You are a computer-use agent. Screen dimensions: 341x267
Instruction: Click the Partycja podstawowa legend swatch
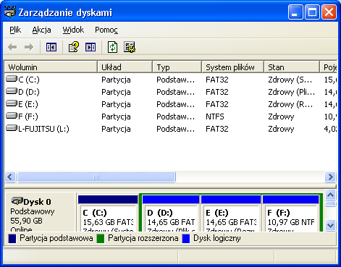tap(12, 239)
